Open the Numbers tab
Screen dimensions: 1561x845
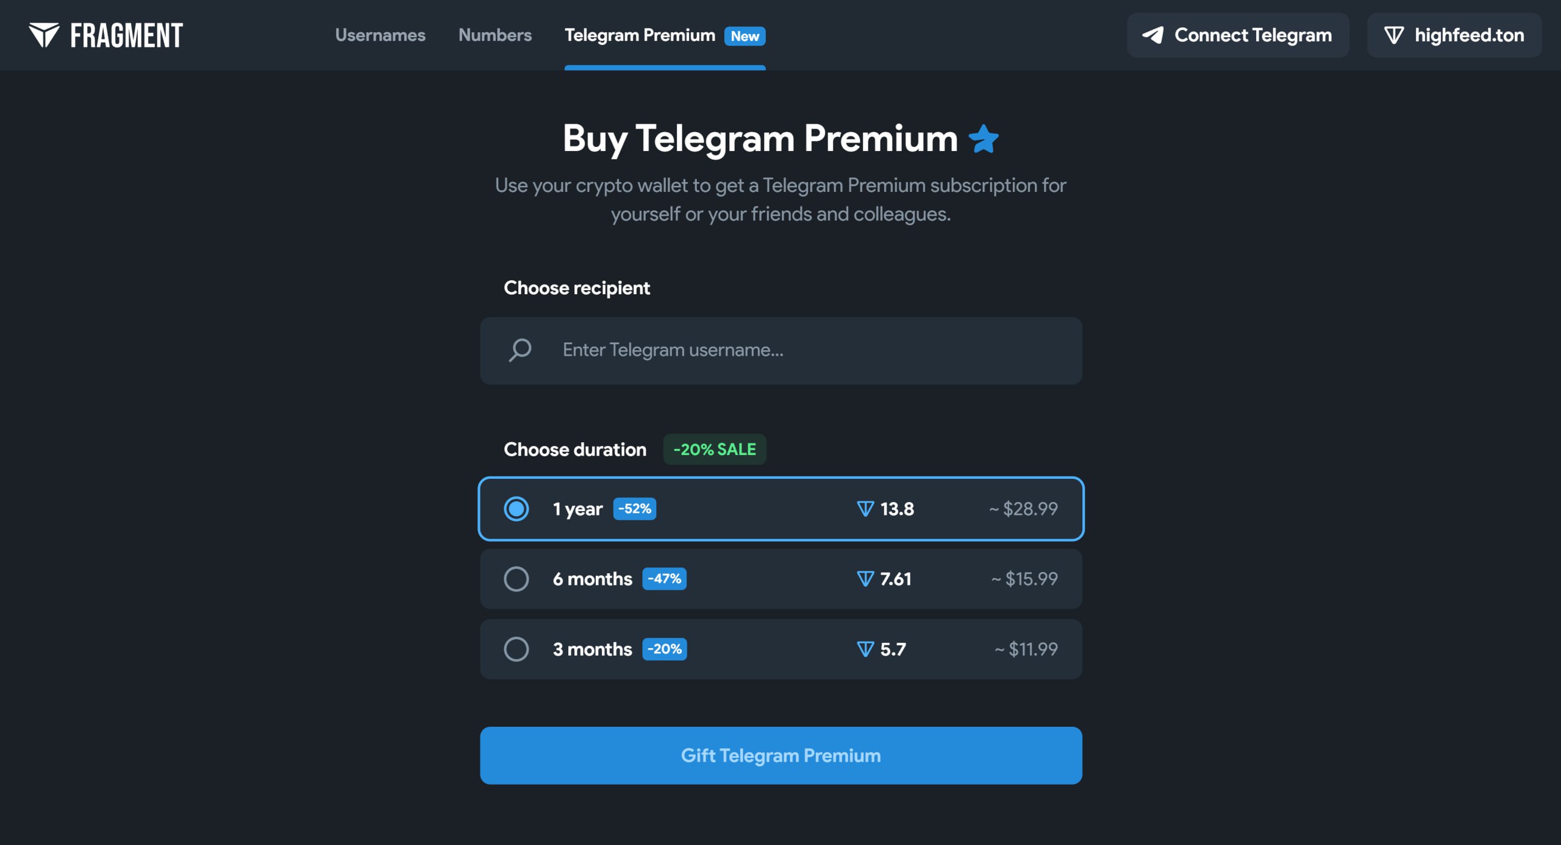pos(495,35)
